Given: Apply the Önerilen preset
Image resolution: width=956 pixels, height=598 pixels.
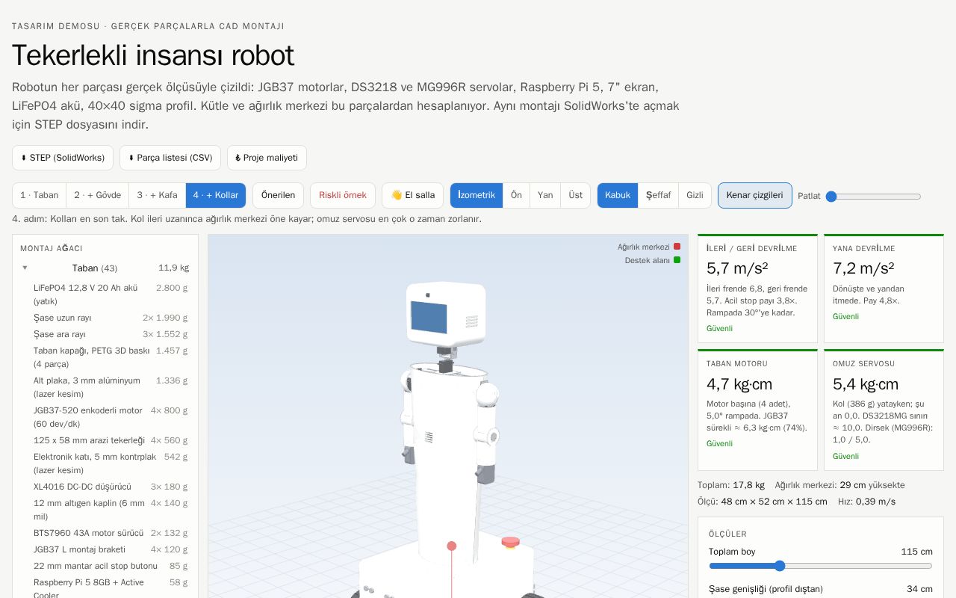Looking at the screenshot, I should click(278, 195).
